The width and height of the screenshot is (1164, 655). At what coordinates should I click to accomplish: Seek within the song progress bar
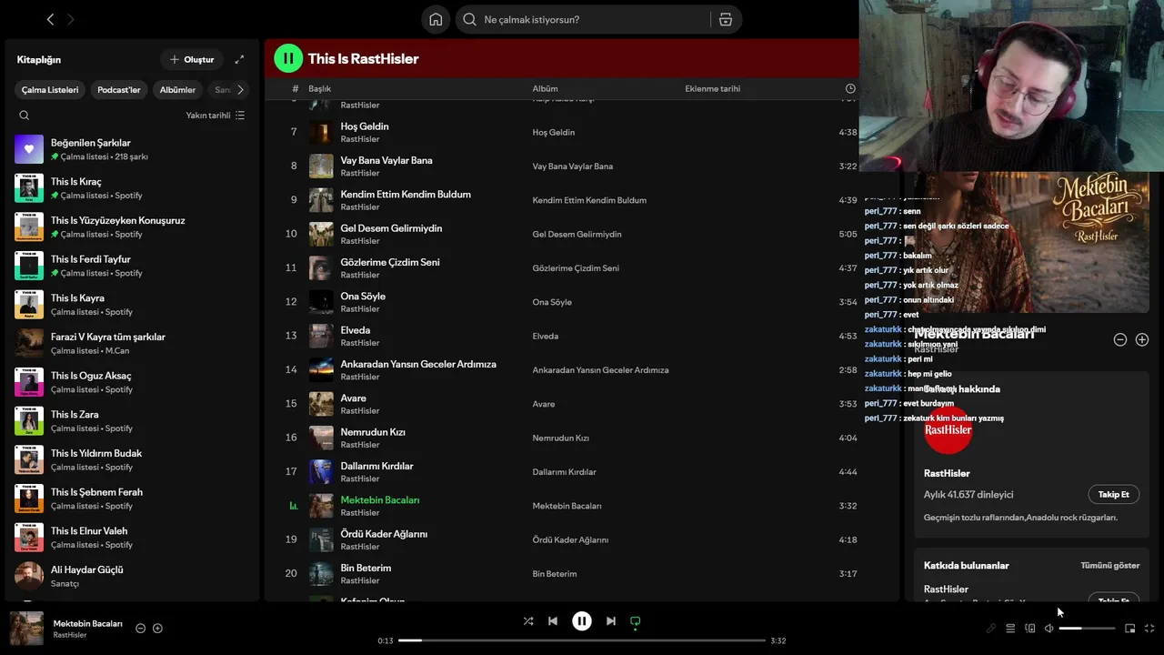(582, 640)
